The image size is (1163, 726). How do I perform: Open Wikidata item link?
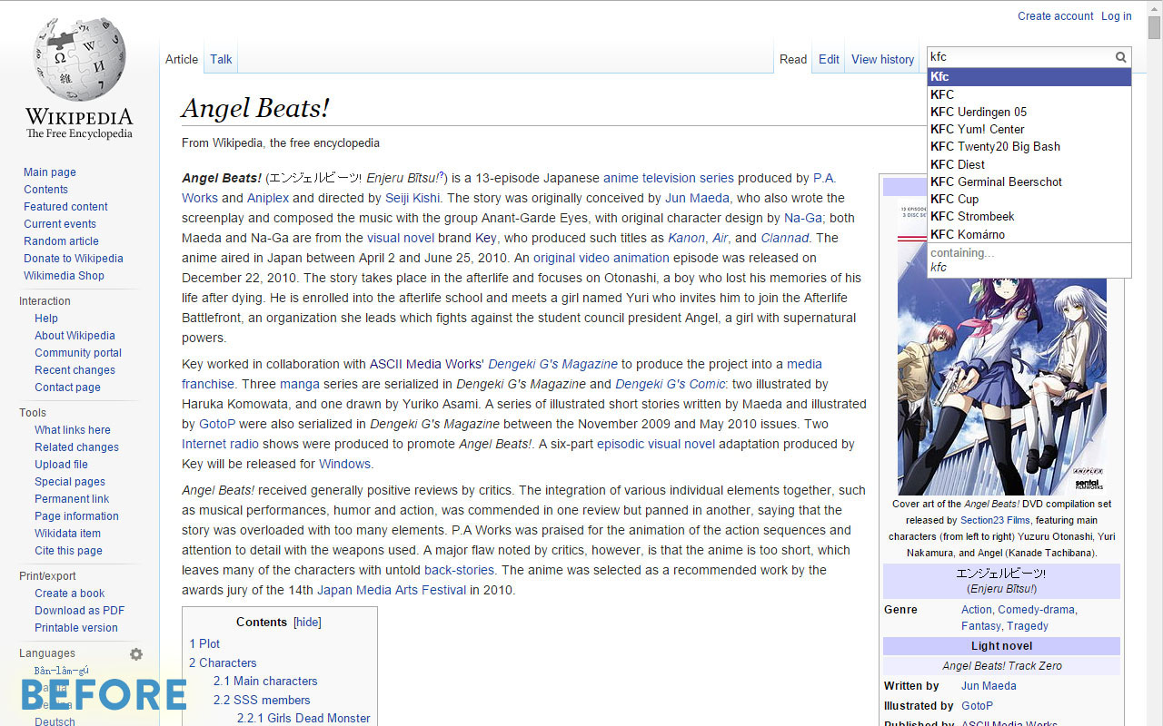(67, 534)
